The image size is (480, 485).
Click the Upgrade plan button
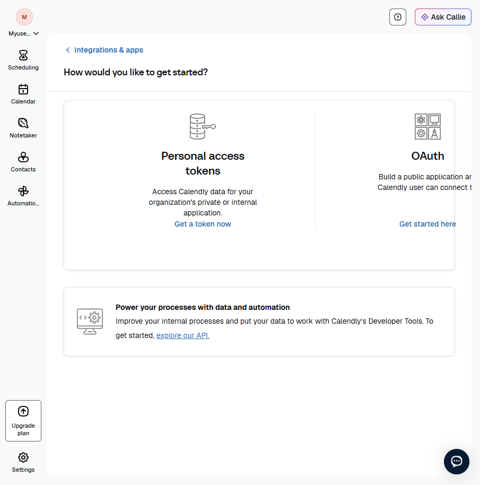coord(23,421)
